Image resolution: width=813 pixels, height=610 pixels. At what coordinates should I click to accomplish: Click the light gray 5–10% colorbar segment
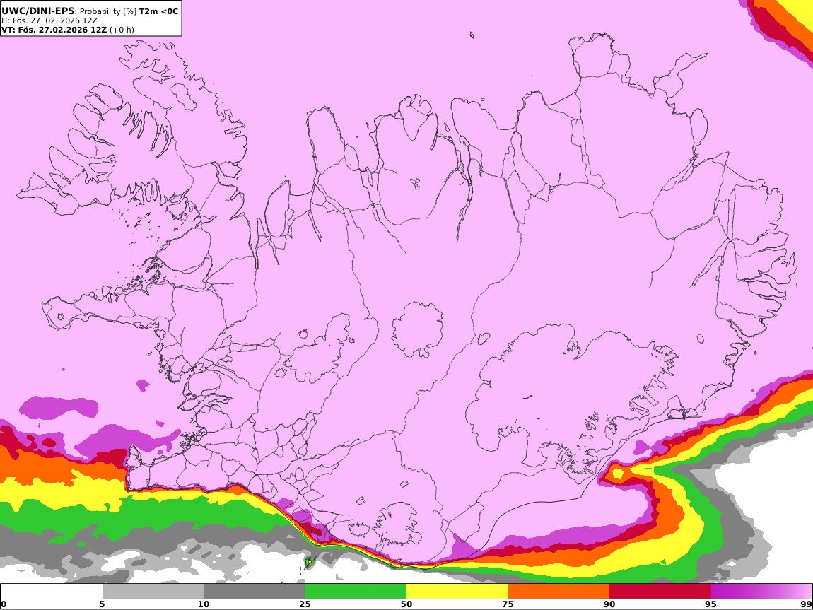pos(153,592)
